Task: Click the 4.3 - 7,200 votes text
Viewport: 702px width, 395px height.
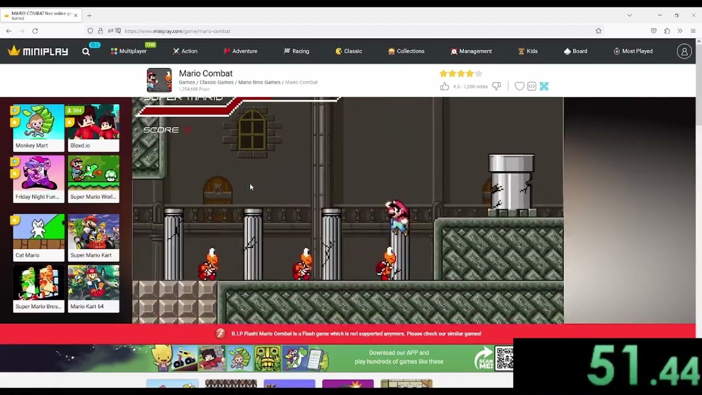Action: click(x=470, y=87)
